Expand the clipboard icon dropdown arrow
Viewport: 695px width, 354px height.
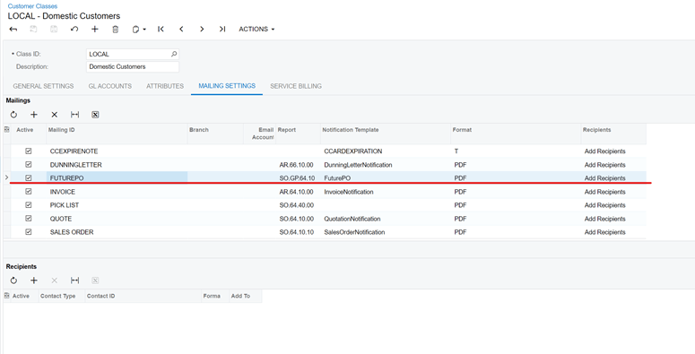click(x=144, y=30)
